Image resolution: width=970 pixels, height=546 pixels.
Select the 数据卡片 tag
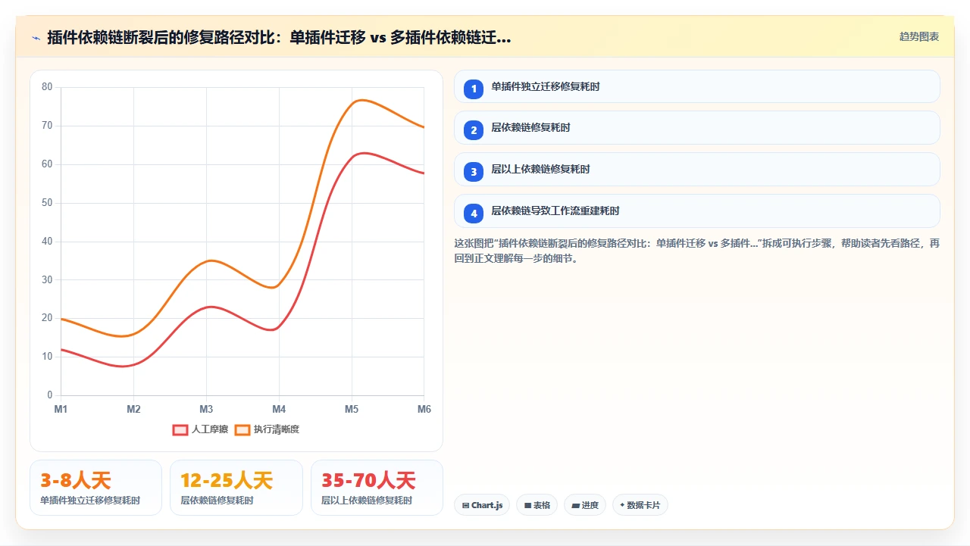640,505
